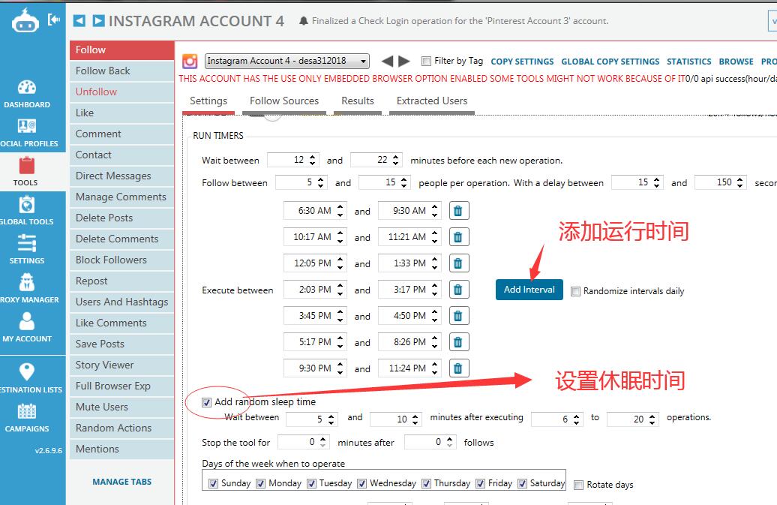The height and width of the screenshot is (505, 777).
Task: Tick the Filter by Tag checkbox
Action: click(426, 62)
